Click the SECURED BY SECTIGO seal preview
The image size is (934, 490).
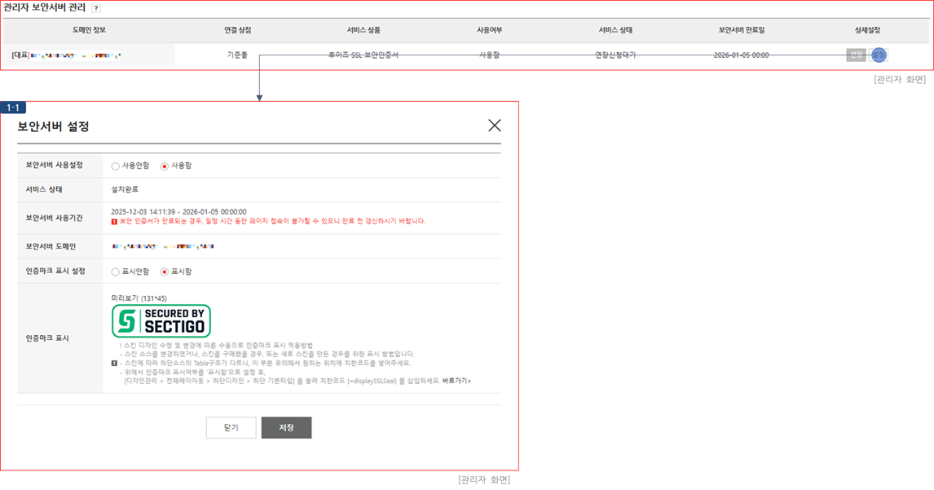point(161,321)
